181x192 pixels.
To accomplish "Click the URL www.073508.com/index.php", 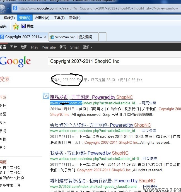I will point(95,187).
